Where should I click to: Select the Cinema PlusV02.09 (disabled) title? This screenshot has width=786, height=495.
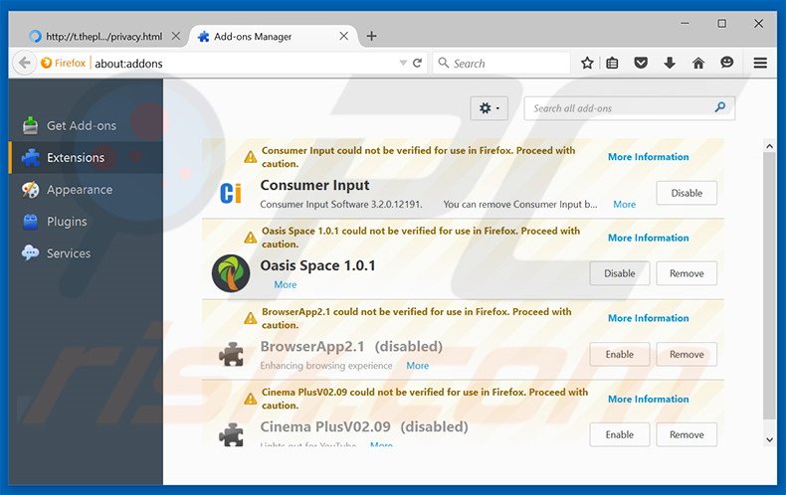[x=364, y=426]
